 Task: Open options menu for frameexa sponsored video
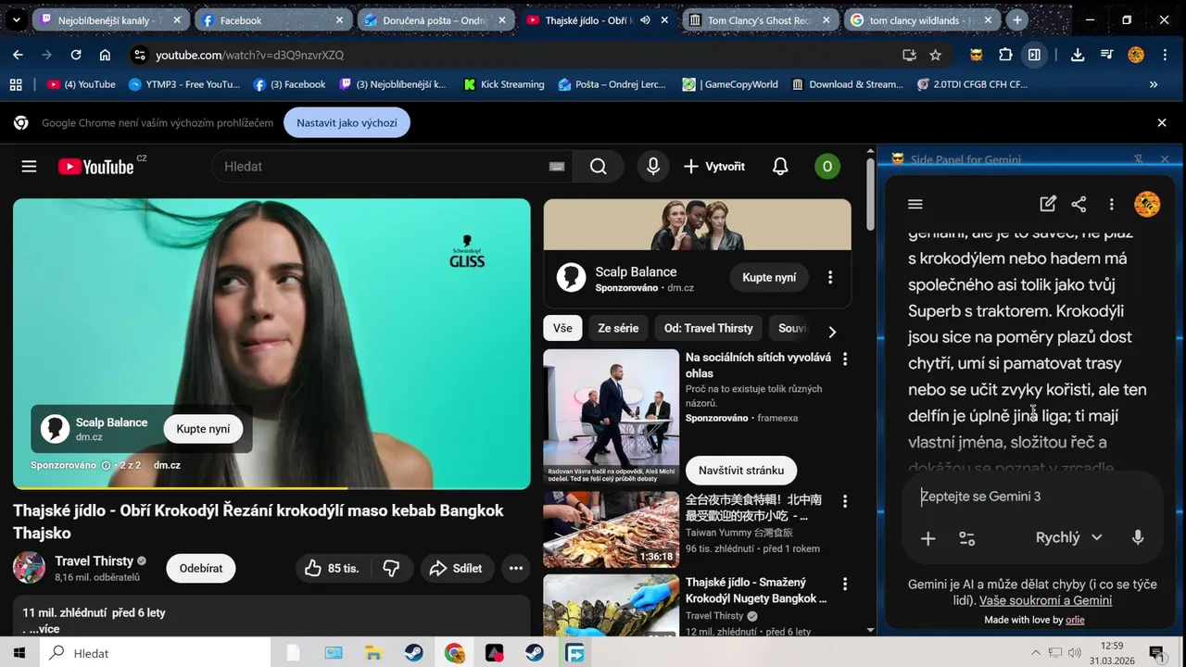pos(844,359)
